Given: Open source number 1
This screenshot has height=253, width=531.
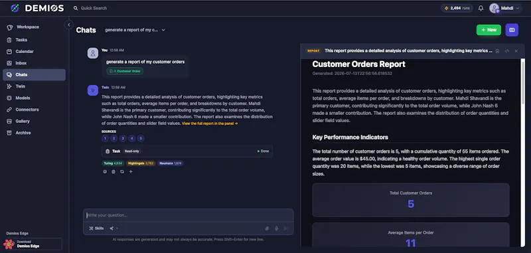Looking at the screenshot, I should pos(105,138).
